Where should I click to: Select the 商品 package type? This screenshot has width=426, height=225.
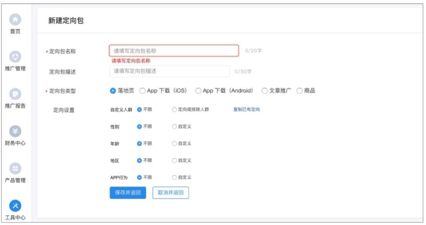[x=299, y=91]
